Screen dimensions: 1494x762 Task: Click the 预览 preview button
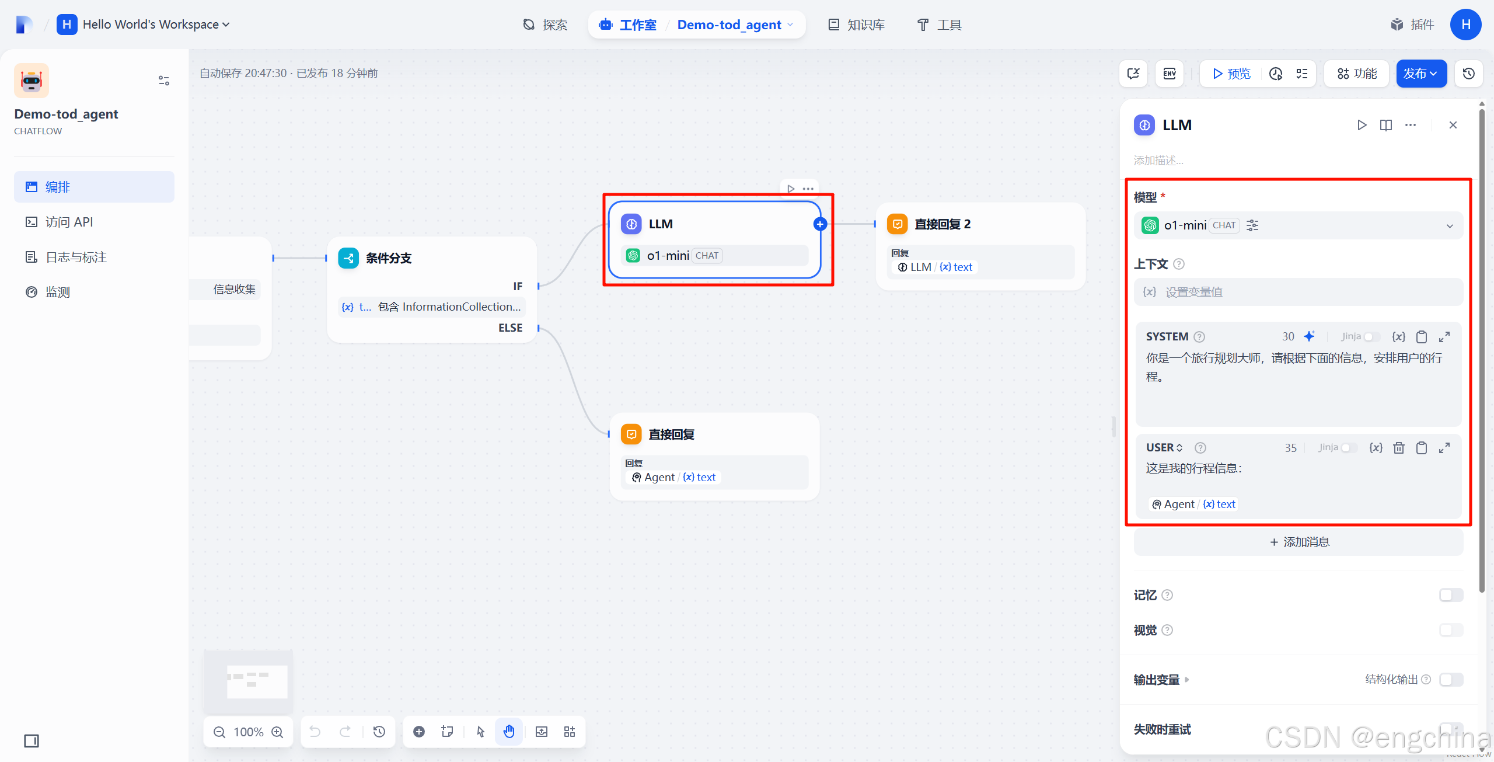coord(1231,74)
